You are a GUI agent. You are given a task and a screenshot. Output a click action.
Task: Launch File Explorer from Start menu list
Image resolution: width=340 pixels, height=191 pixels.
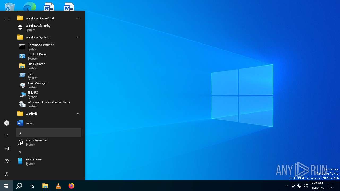pyautogui.click(x=49, y=66)
